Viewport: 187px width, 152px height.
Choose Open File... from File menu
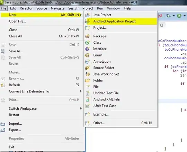[x=42, y=21]
